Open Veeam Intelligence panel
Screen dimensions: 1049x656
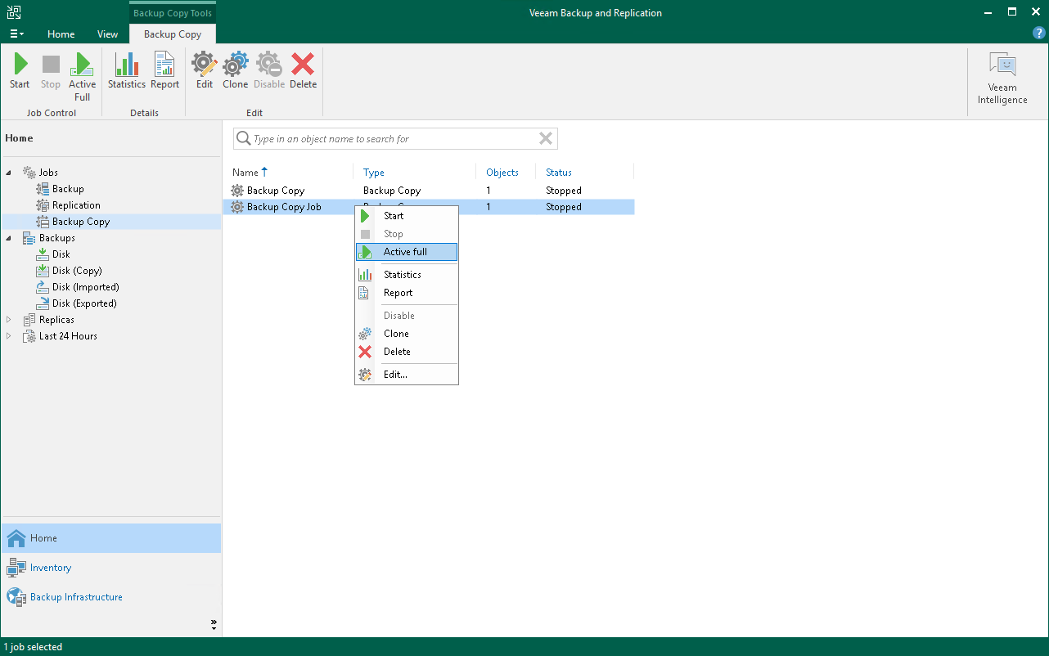point(1002,79)
